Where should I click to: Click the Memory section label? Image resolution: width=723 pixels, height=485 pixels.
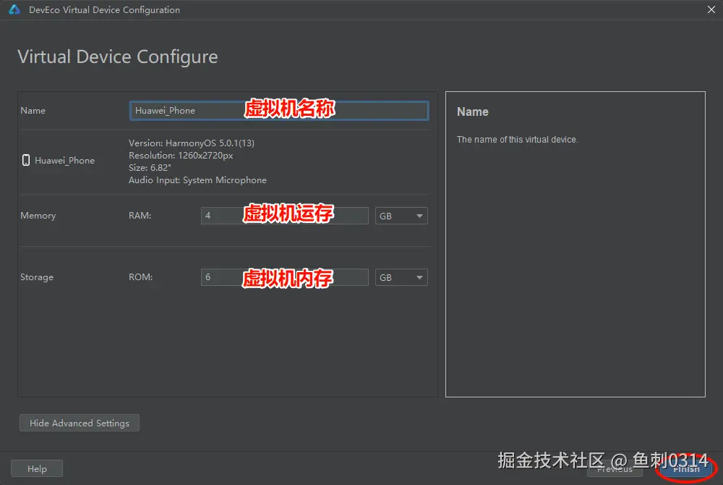38,216
